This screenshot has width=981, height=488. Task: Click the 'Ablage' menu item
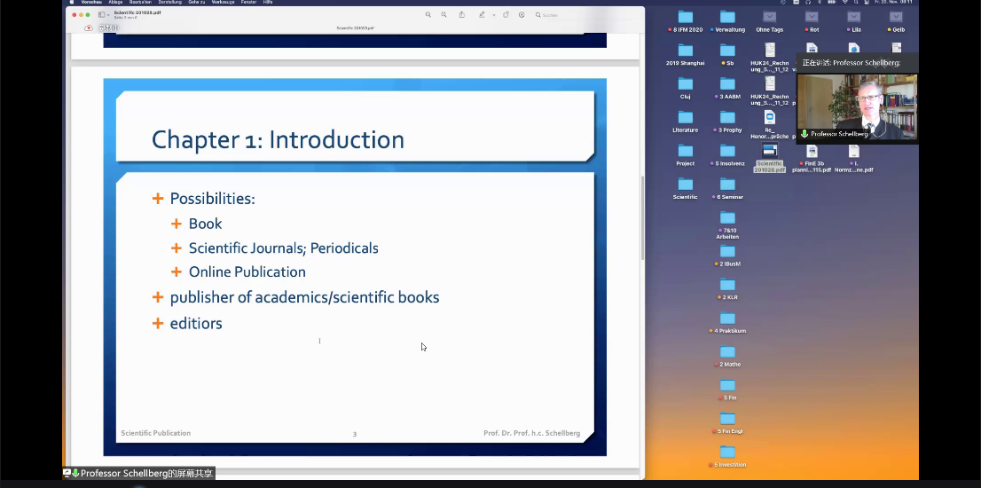pos(115,2)
